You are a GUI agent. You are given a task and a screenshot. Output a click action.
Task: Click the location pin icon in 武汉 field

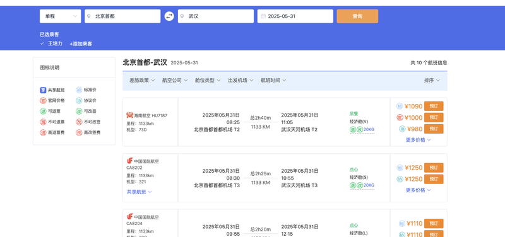[x=182, y=16]
